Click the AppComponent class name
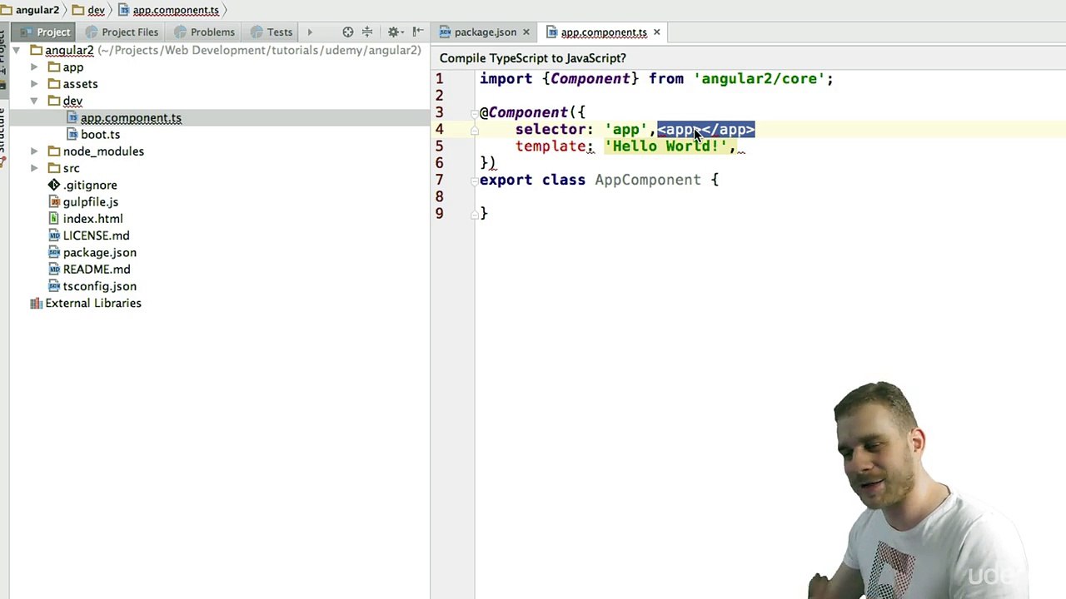 (648, 180)
